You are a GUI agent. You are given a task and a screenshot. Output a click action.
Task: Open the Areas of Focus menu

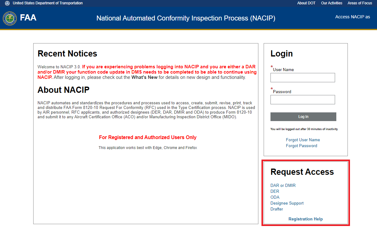[360, 3]
